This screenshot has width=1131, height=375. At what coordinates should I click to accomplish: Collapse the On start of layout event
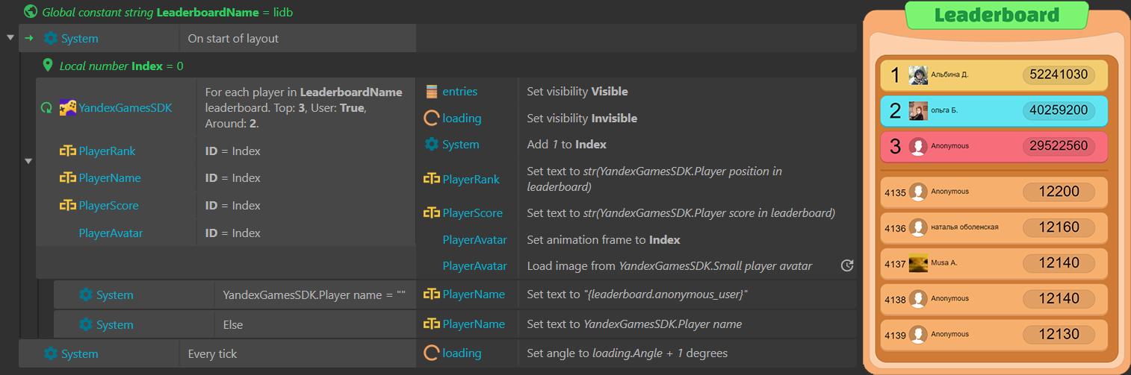[x=10, y=38]
